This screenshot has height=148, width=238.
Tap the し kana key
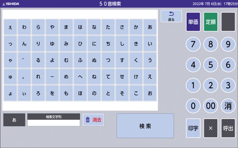122,44
